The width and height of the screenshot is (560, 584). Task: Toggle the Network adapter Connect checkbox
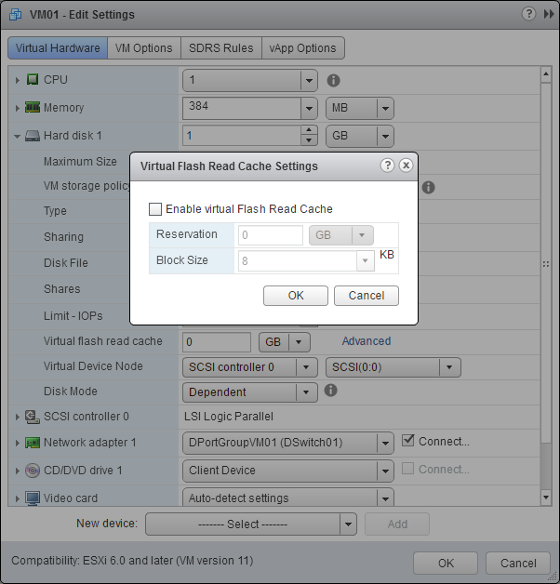[408, 442]
